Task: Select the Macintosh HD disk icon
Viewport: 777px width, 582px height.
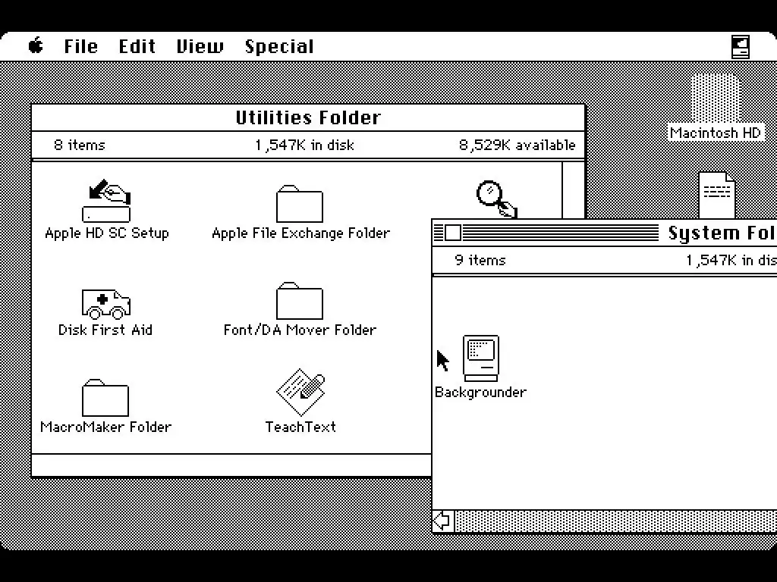Action: [715, 98]
